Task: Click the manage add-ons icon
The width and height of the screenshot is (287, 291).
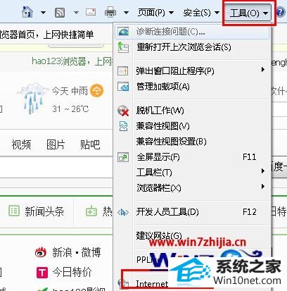Action: 123,87
